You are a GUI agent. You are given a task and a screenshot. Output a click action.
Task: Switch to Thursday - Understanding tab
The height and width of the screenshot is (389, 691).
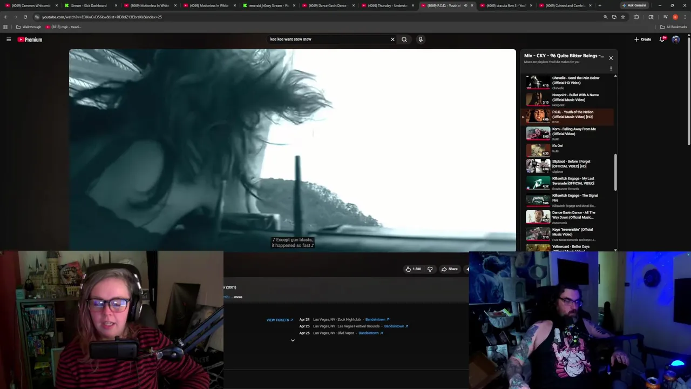tap(386, 5)
